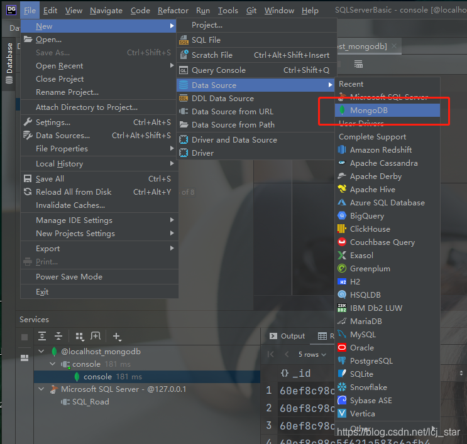Choose Driver and Data Source

256,140
